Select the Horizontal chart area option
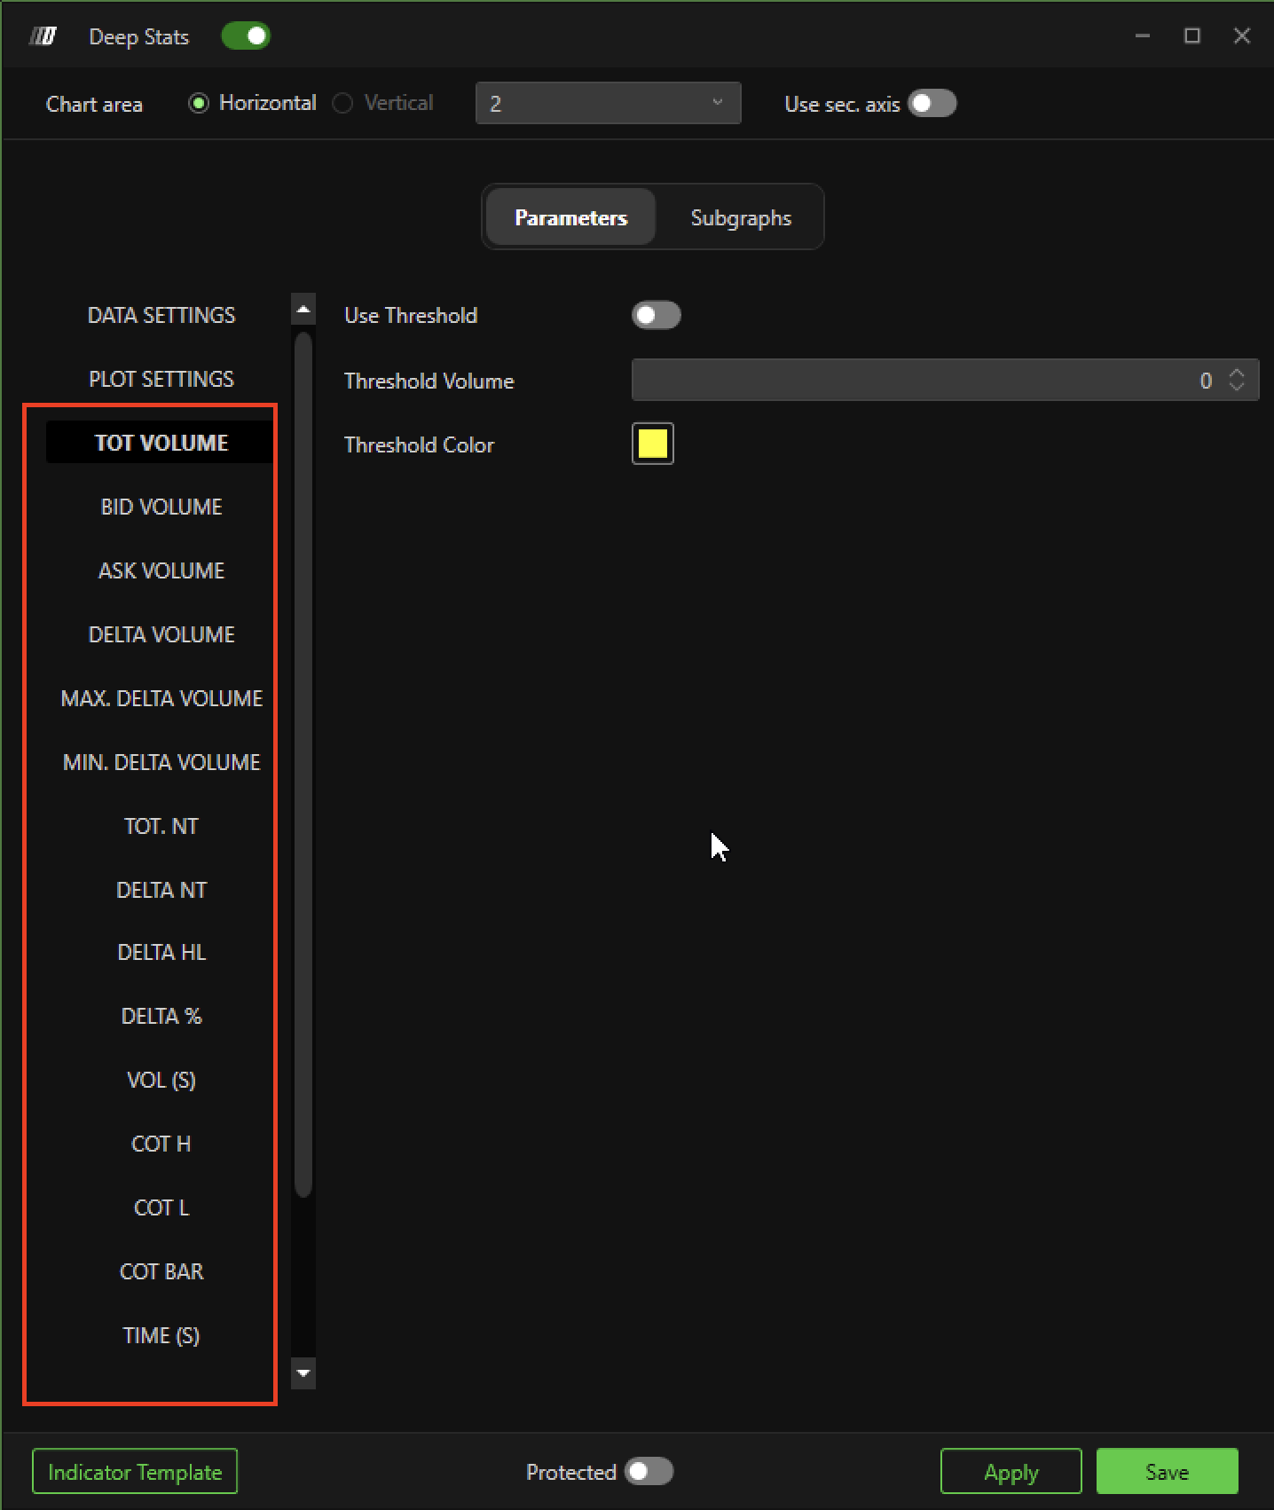The width and height of the screenshot is (1274, 1510). point(200,104)
